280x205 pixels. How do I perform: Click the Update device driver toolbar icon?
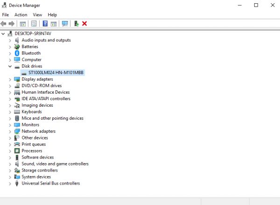pyautogui.click(x=76, y=24)
